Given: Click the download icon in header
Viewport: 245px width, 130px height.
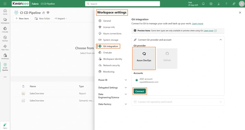Looking at the screenshot, I should (219, 4).
